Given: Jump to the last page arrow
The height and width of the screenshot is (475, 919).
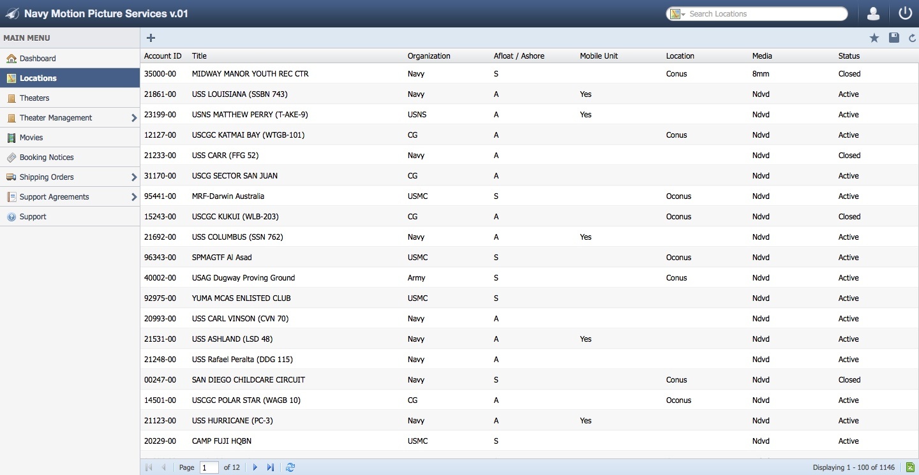Looking at the screenshot, I should [x=271, y=467].
